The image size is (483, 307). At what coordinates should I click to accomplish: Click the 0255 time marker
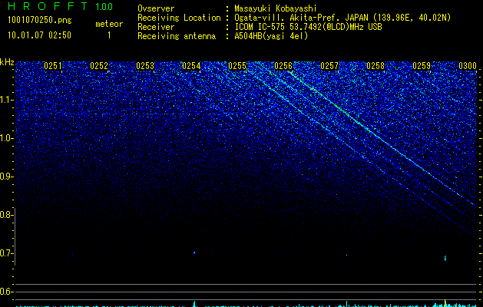[x=237, y=66]
